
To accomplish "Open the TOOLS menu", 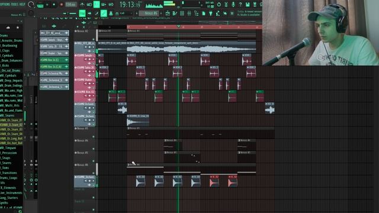I will coord(14,4).
